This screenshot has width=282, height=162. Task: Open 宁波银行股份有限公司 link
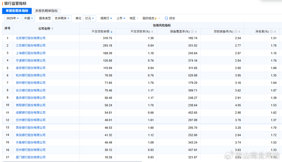[x=31, y=60]
